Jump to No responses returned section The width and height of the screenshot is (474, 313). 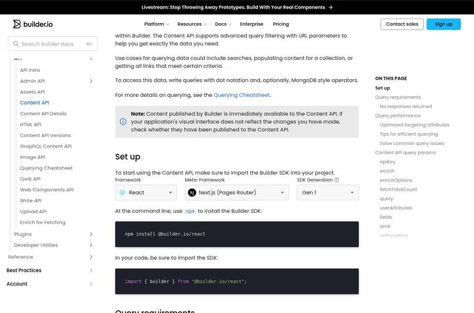(406, 107)
